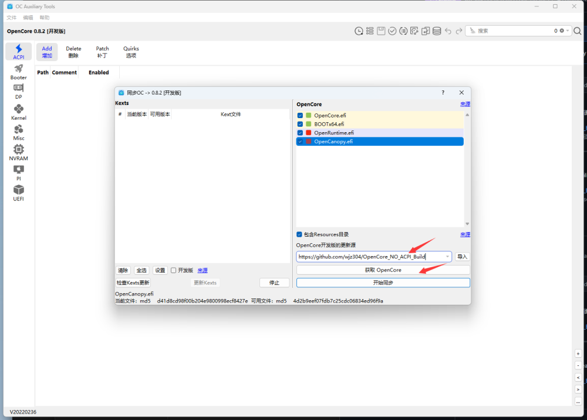The image size is (587, 420).
Task: Click the circular-arrows list sync icon
Action: click(403, 31)
